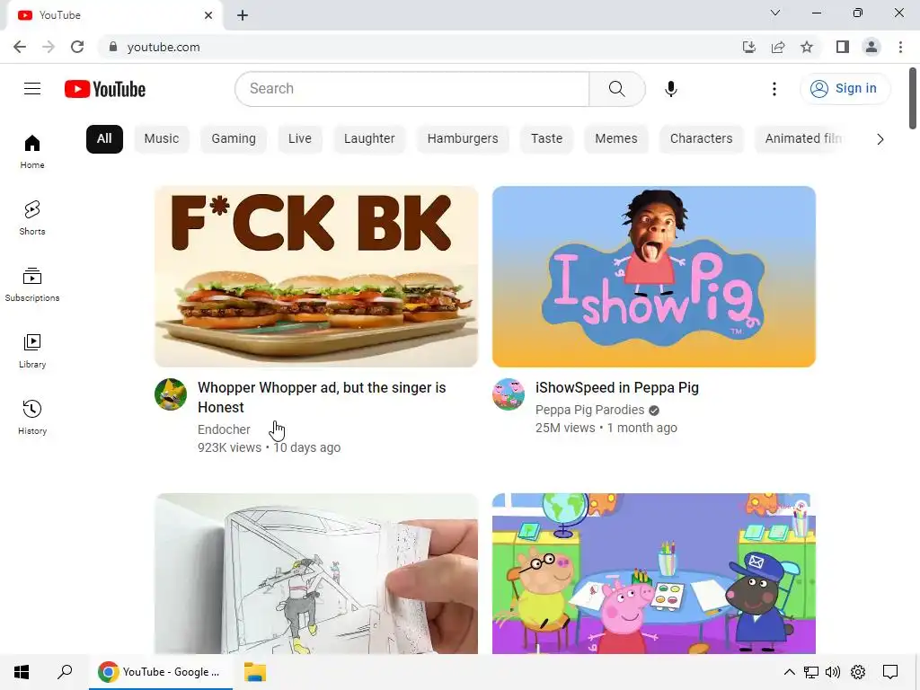Go back in browser
The height and width of the screenshot is (690, 920).
pyautogui.click(x=20, y=47)
